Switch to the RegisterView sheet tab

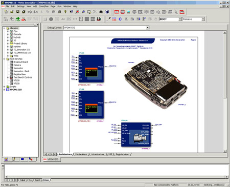coord(122,154)
